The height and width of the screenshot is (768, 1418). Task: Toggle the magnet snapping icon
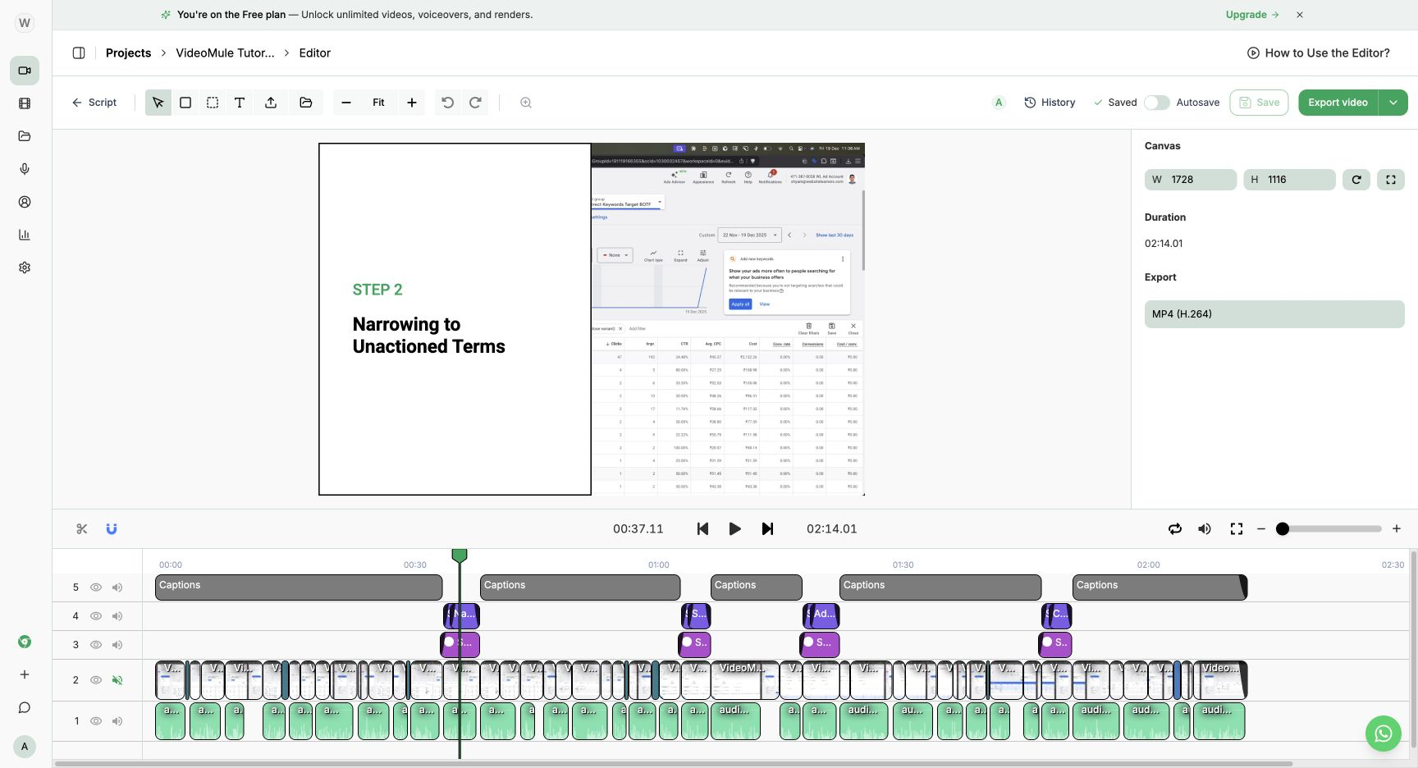tap(112, 529)
